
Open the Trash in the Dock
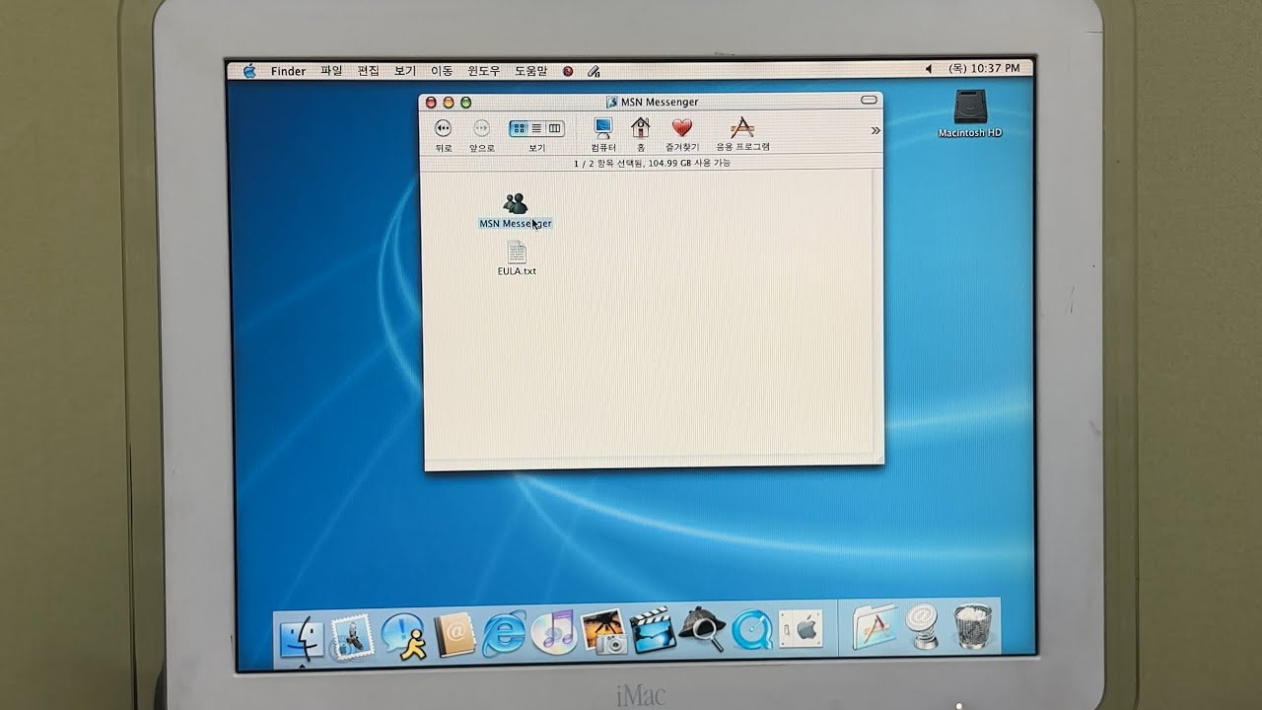(974, 625)
